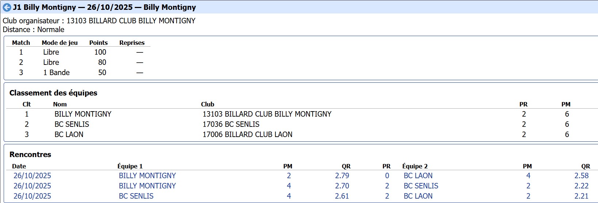
Task: Click the Classement des équipes heading
Action: tap(53, 93)
